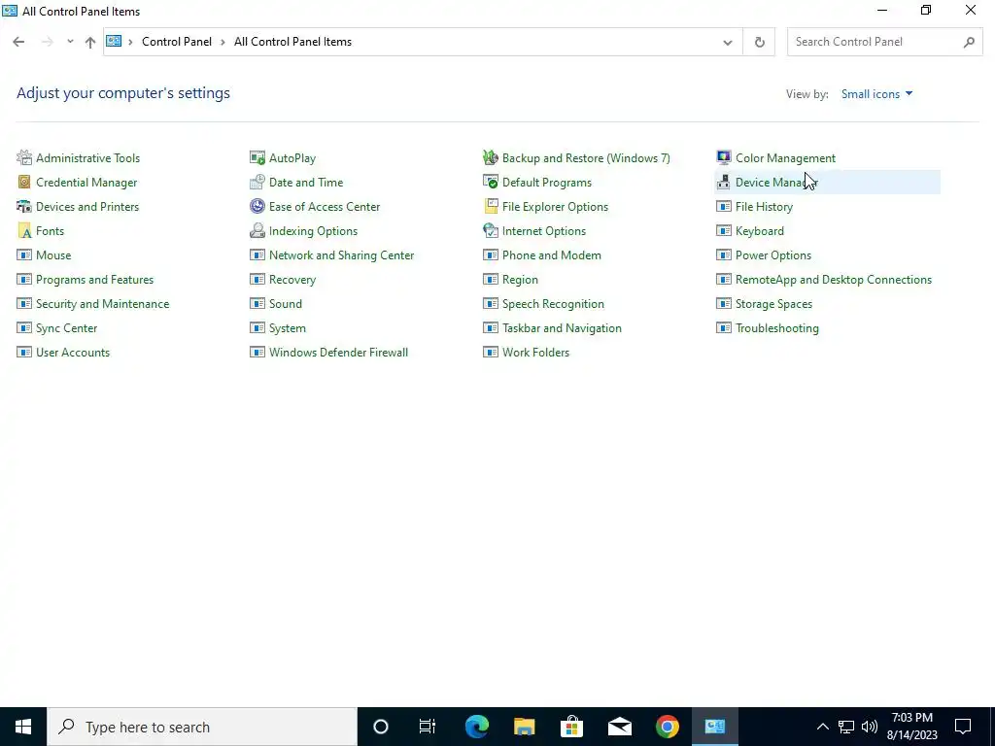This screenshot has height=746, width=995.
Task: Click the Internet Options icon
Action: click(x=491, y=230)
